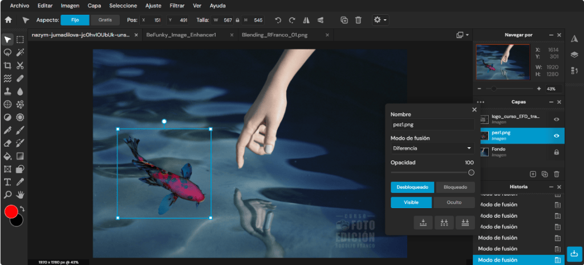Click the undo rotate-left arrow
The width and height of the screenshot is (584, 265).
pos(278,20)
